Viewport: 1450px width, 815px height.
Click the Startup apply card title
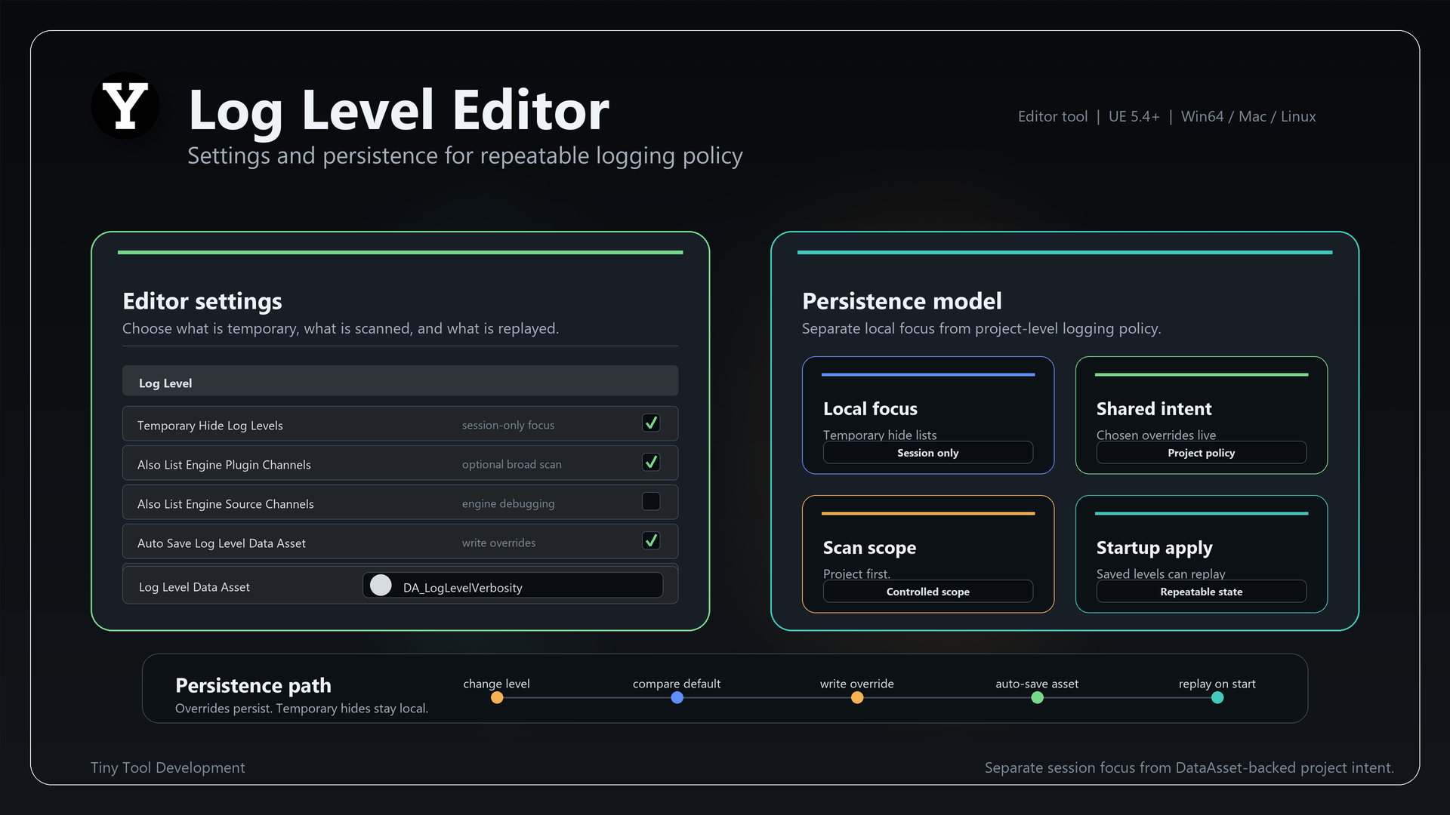pyautogui.click(x=1154, y=548)
